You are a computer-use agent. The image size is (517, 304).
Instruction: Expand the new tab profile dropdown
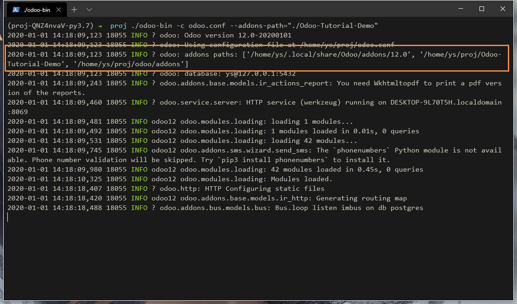pos(89,10)
